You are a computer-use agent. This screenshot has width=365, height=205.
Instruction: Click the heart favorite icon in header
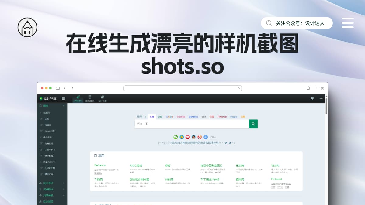(x=312, y=98)
